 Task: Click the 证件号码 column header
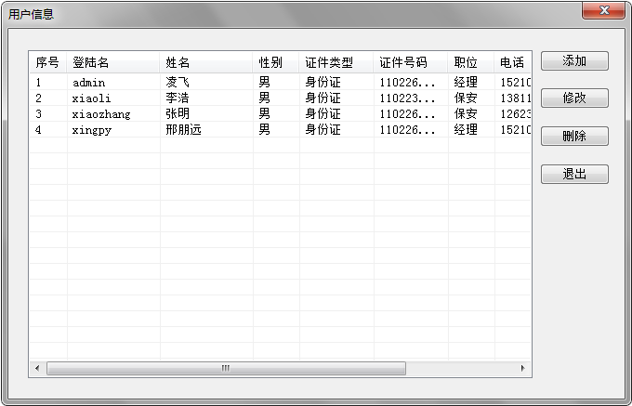click(x=403, y=63)
